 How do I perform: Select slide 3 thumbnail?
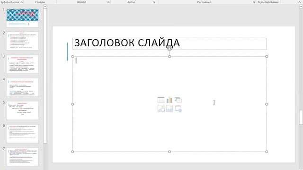(x=22, y=64)
